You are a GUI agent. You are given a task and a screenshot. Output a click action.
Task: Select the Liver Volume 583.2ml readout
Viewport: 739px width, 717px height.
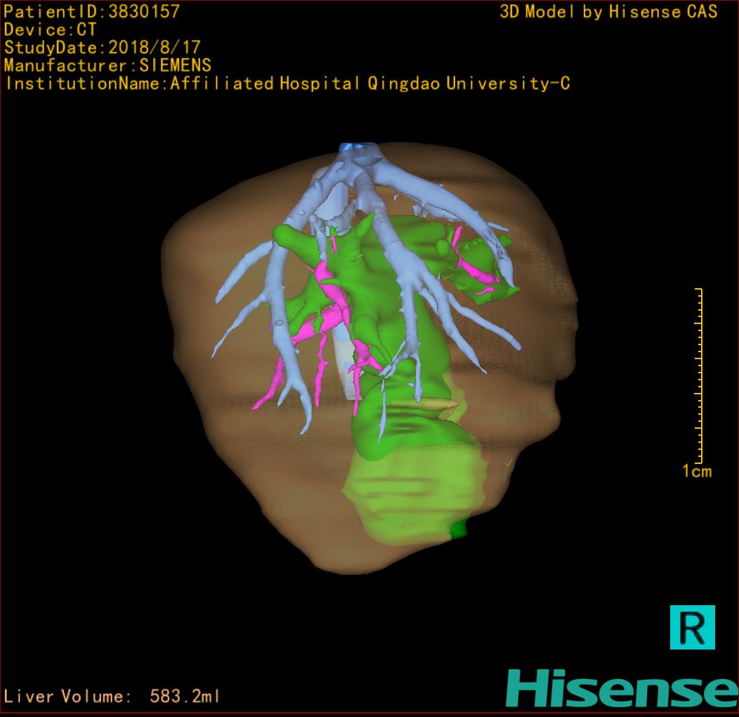tap(112, 697)
